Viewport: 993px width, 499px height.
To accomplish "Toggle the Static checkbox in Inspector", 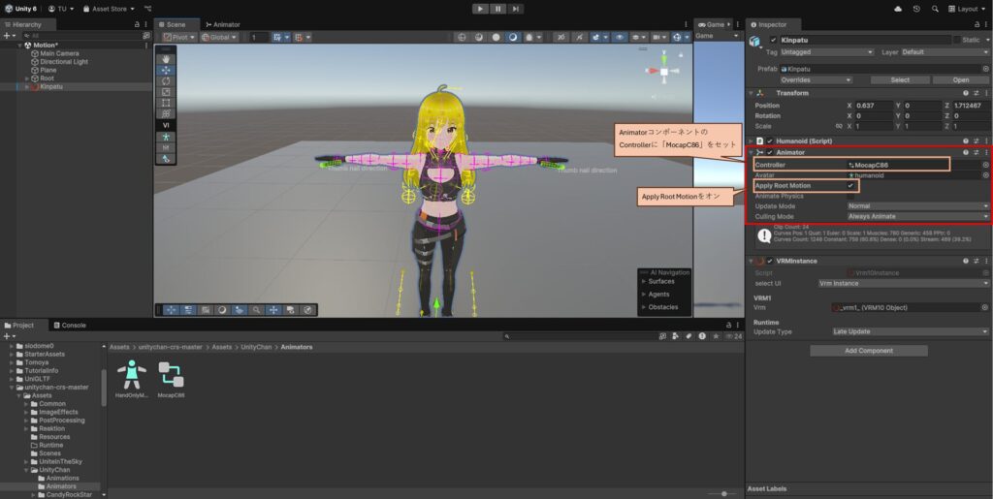I will point(957,40).
